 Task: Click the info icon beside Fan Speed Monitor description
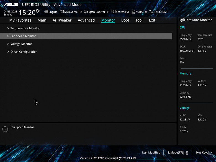pyautogui.click(x=5, y=129)
